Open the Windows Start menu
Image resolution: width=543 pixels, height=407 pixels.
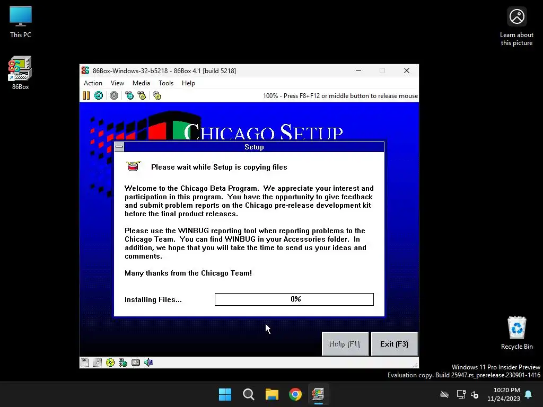(x=225, y=394)
